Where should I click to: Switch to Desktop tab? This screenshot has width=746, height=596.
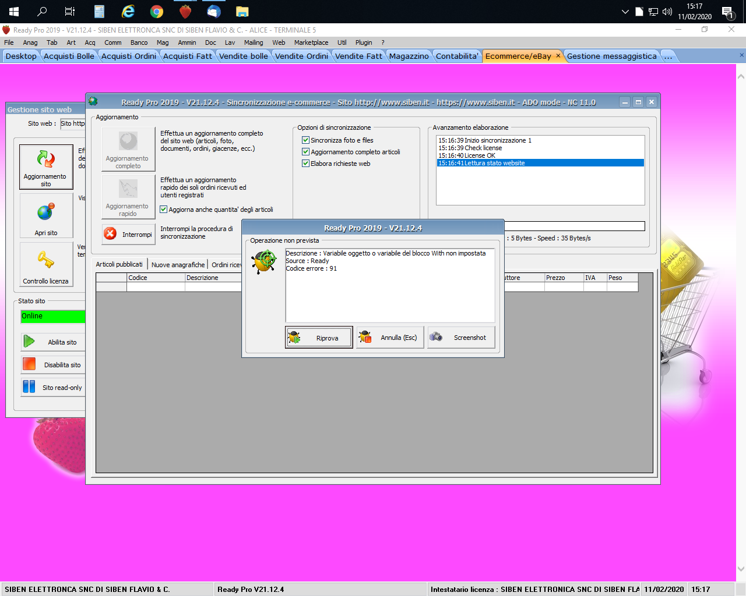pos(21,56)
